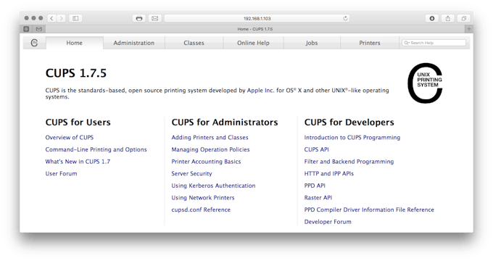The width and height of the screenshot is (493, 261).
Task: Open HTTP and IPP APIs link
Action: pyautogui.click(x=328, y=173)
